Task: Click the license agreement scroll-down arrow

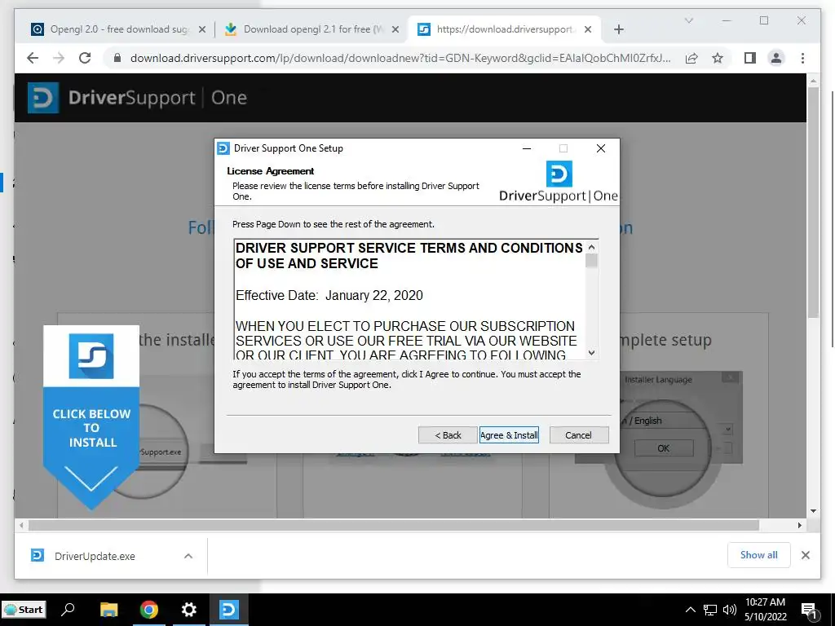Action: click(x=591, y=352)
